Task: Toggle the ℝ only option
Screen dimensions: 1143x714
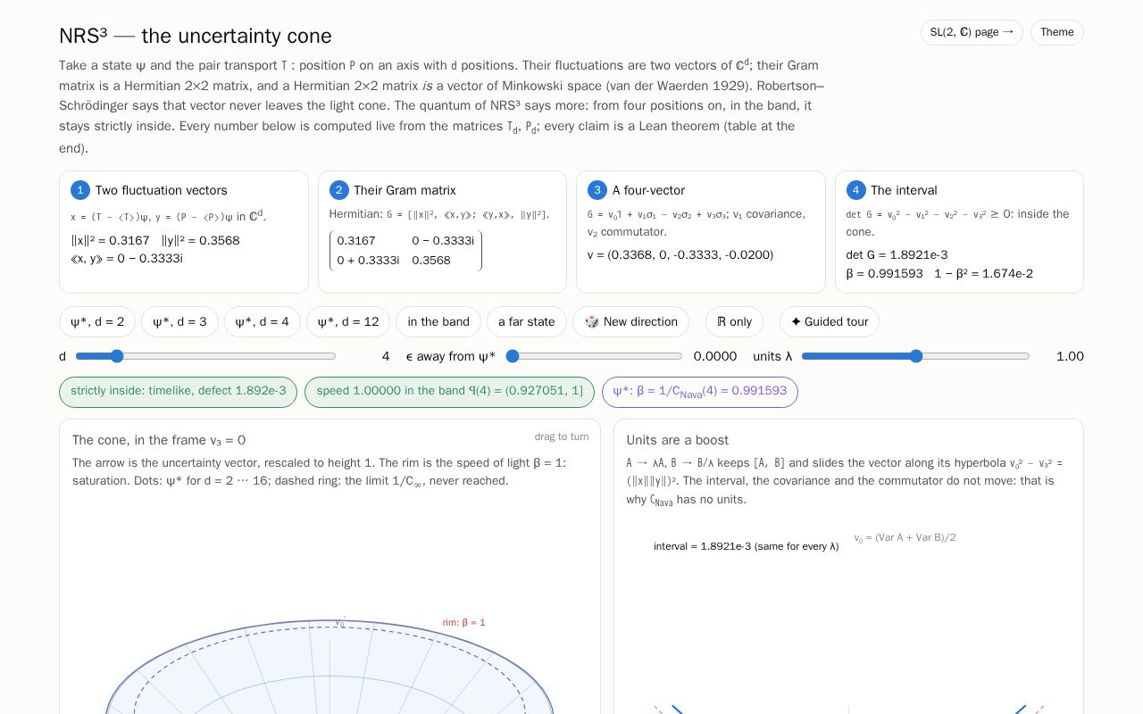Action: 735,322
